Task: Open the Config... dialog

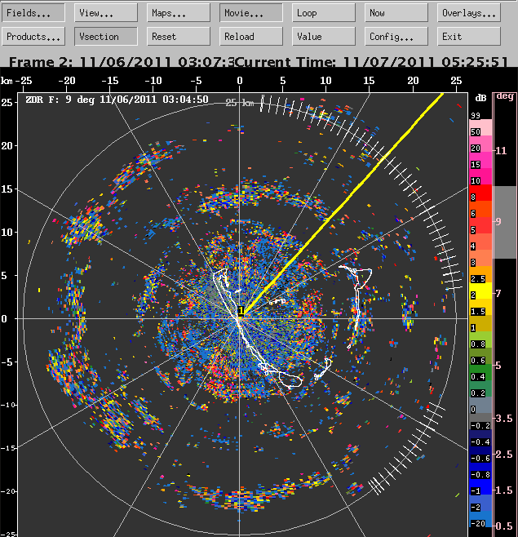Action: [396, 36]
